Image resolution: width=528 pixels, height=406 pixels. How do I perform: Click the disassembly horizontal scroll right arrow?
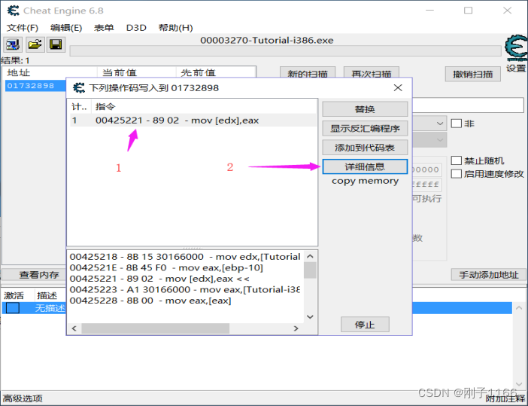[296, 328]
